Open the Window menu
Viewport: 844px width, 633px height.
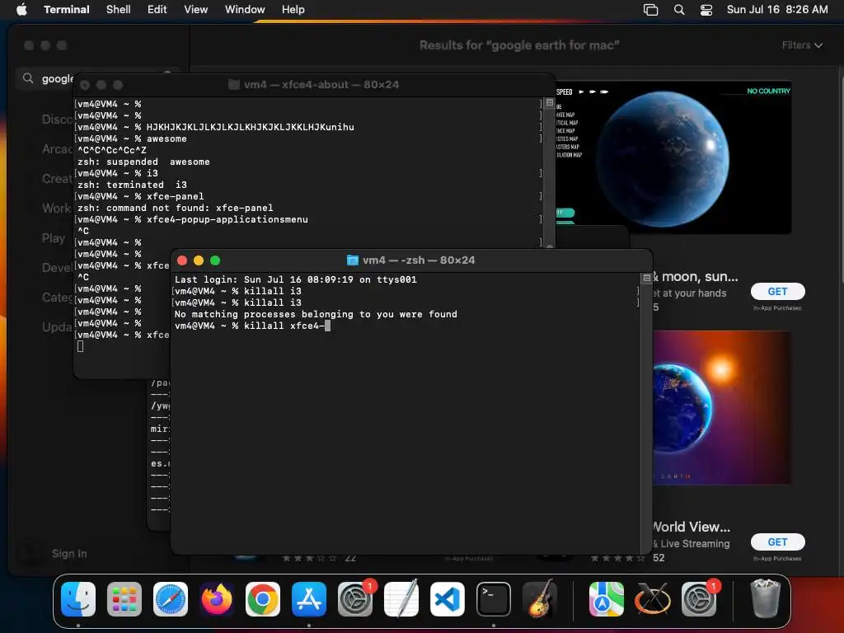[245, 10]
